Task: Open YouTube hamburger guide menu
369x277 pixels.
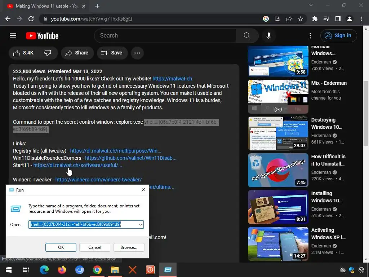Action: [x=13, y=36]
